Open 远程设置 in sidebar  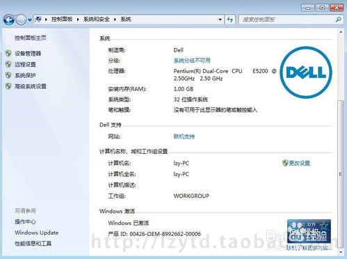pos(25,64)
